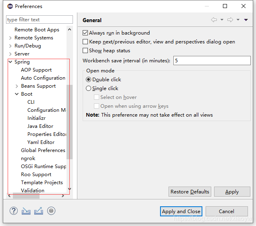Open the back history dropdown arrow
Image resolution: width=256 pixels, height=226 pixels.
(222, 20)
